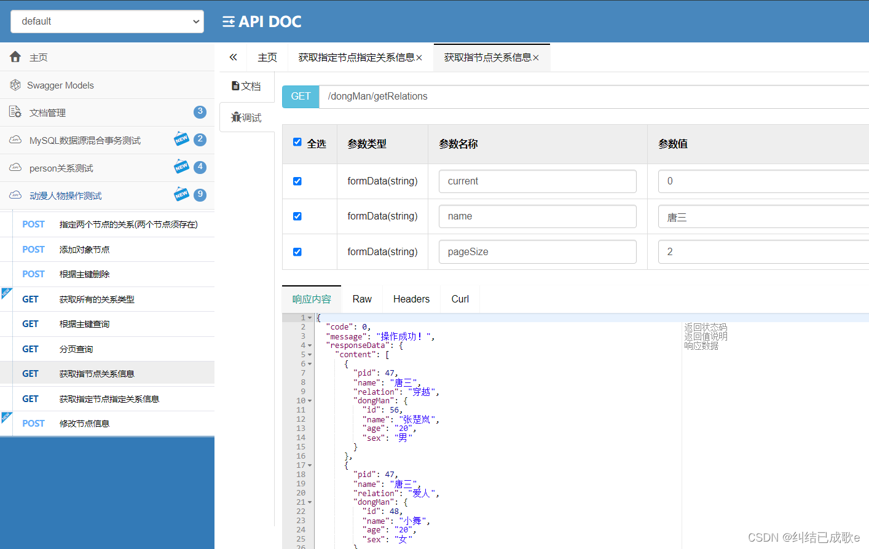Uncheck the current parameter checkbox
Image resolution: width=869 pixels, height=549 pixels.
click(x=297, y=181)
